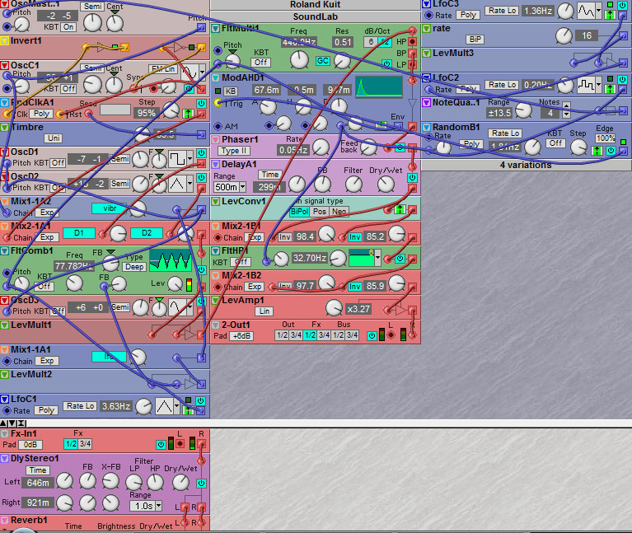Screen dimensions: 632x533
Task: Toggle the KB button on ModAHD1
Action: (231, 90)
